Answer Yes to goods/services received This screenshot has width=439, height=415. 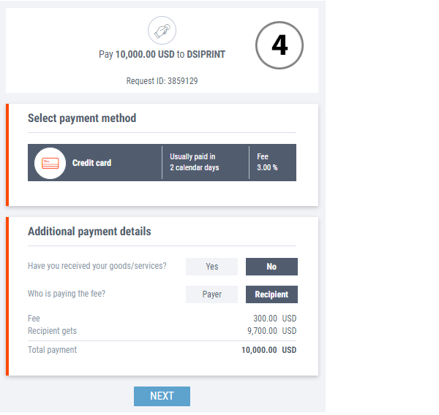point(211,267)
